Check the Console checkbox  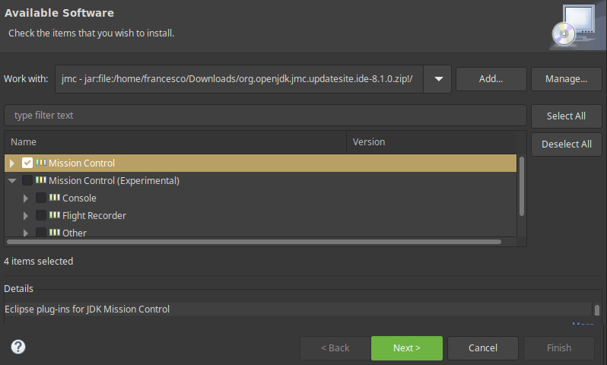point(41,198)
